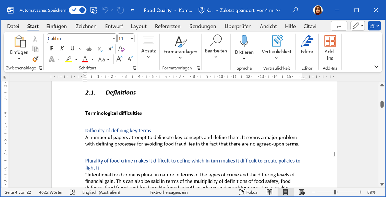Click the vertical scrollbar thumb
The height and width of the screenshot is (197, 386).
(382, 104)
